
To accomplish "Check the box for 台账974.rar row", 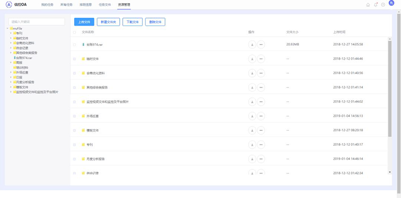I will click(74, 45).
